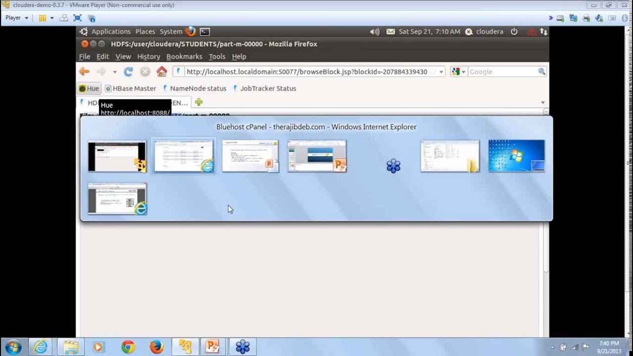The height and width of the screenshot is (356, 633).
Task: Open Google Chrome from the Windows taskbar
Action: click(128, 347)
